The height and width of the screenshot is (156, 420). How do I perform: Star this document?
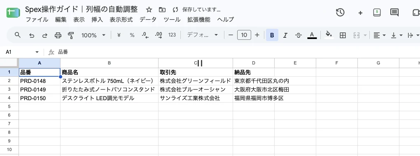(x=149, y=10)
